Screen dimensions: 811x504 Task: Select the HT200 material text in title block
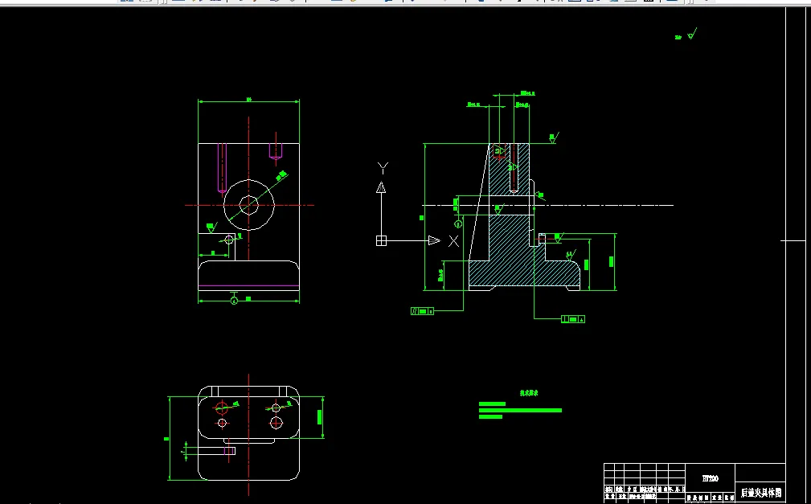tap(710, 478)
